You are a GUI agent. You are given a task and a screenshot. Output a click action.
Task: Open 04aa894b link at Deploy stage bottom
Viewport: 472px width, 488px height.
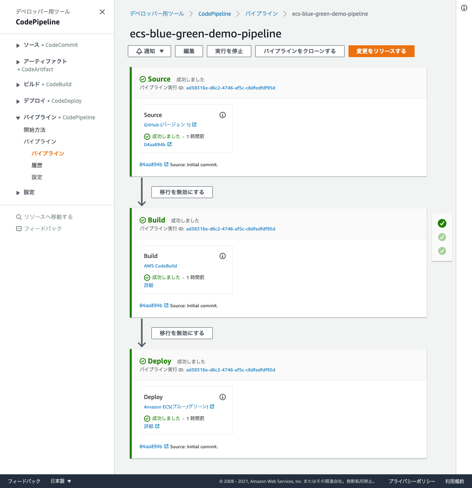(x=151, y=447)
